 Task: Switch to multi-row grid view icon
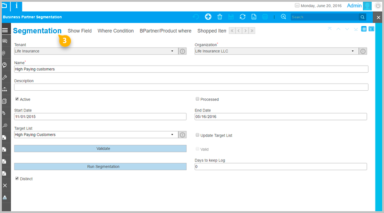point(364,29)
